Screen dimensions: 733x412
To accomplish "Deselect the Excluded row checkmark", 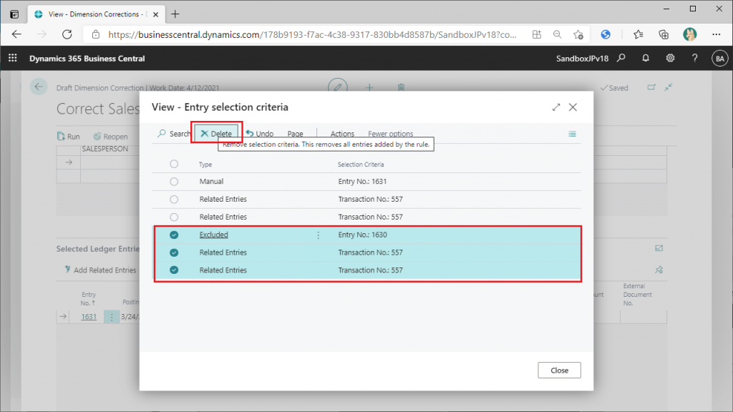I will pyautogui.click(x=174, y=235).
